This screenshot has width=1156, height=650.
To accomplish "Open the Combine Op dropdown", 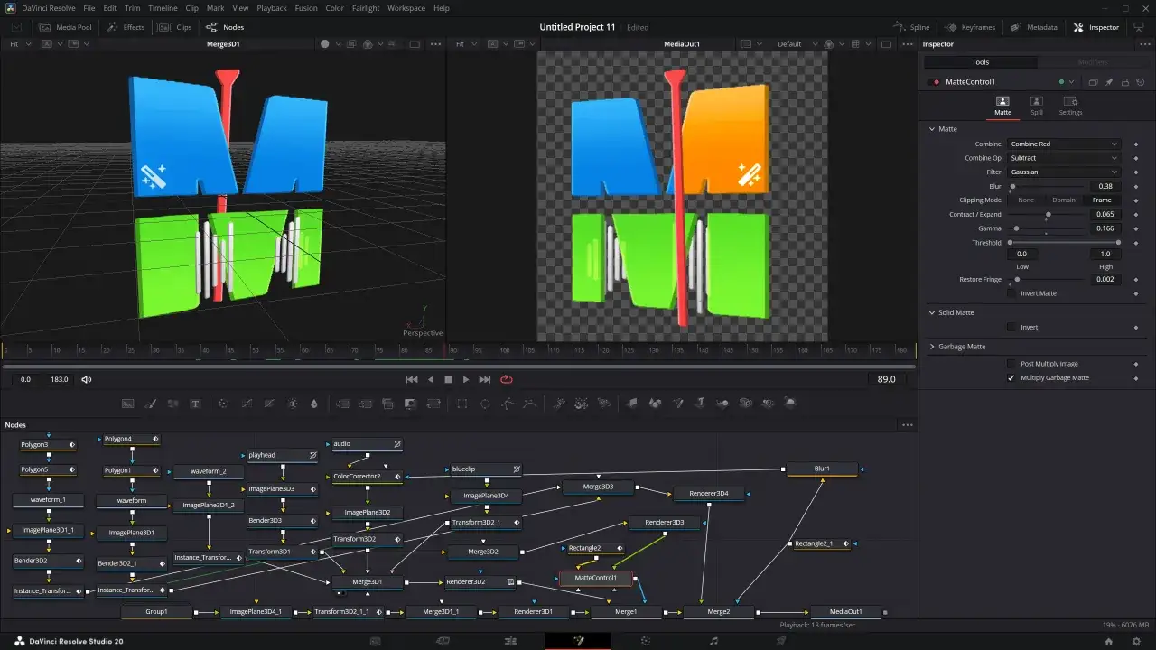I will click(1064, 158).
